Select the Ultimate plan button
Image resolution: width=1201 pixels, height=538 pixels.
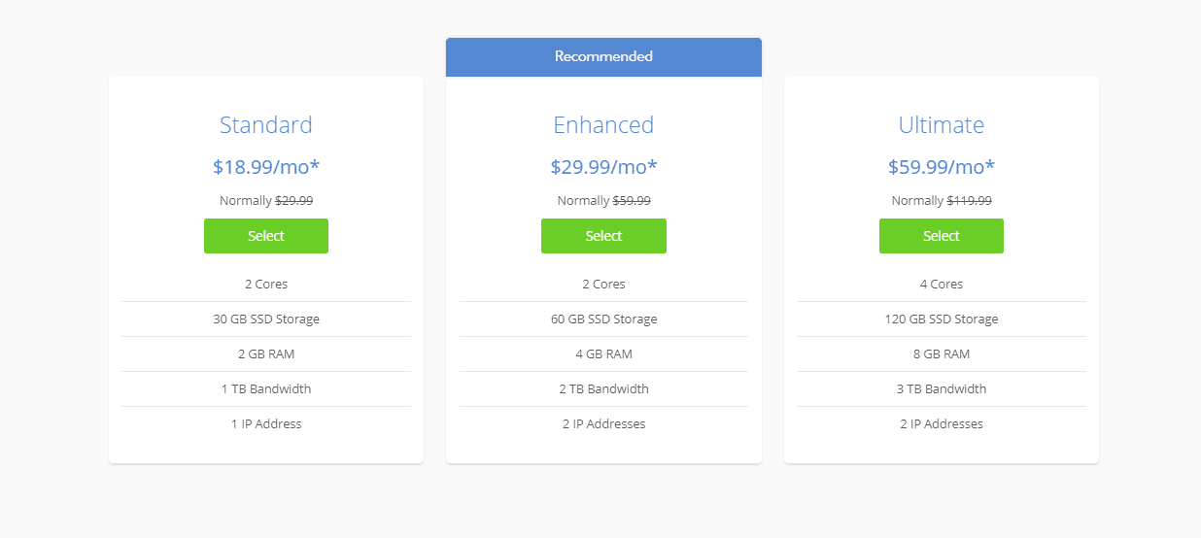[x=941, y=236]
